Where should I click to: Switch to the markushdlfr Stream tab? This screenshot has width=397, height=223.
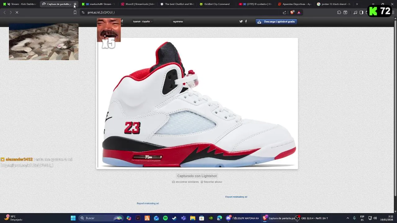tap(98, 4)
